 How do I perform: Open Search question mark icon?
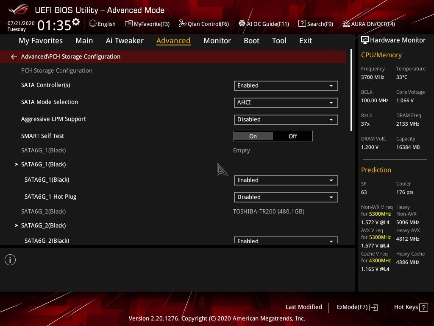[x=302, y=24]
